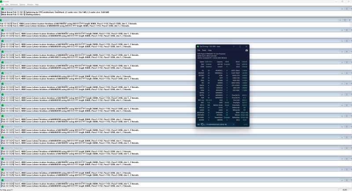Screen dimensions: 352x191
Task: Click Worker #15 Torture Test window icon
Action: pos(3,169)
